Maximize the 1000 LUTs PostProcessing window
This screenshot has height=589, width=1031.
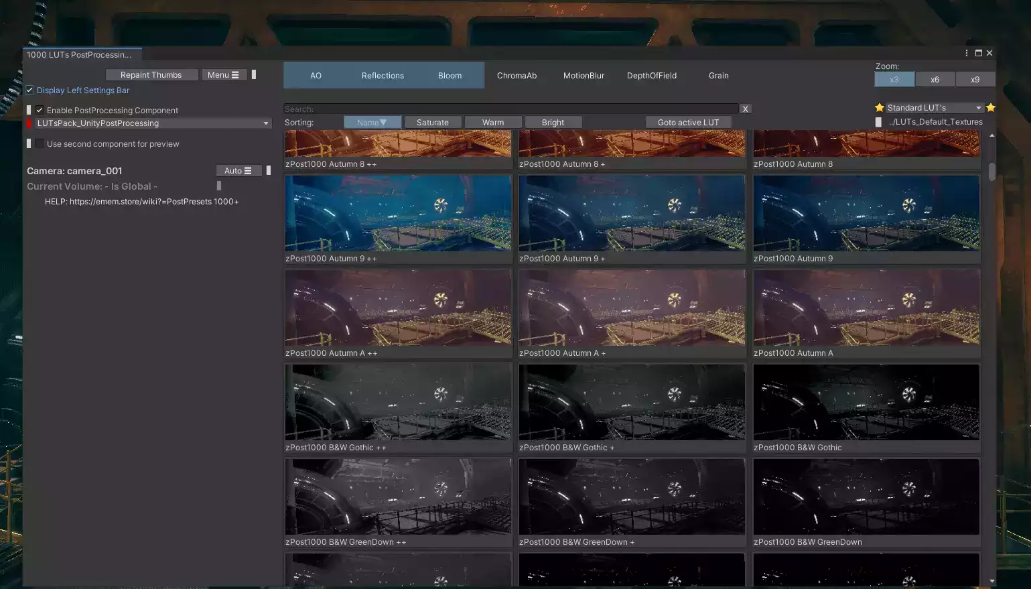pos(979,53)
